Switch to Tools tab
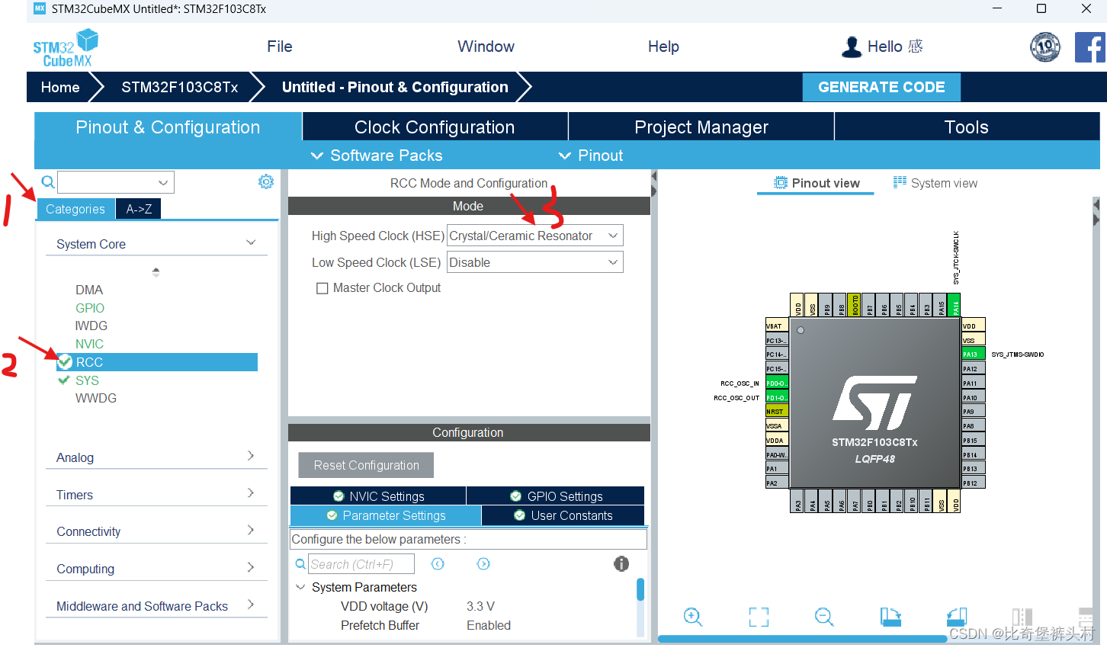 (x=967, y=127)
